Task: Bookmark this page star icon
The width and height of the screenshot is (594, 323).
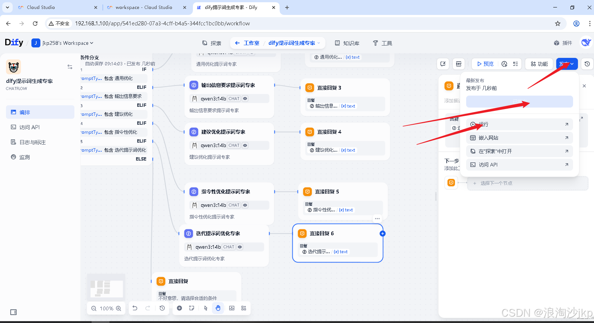Action: pos(558,24)
